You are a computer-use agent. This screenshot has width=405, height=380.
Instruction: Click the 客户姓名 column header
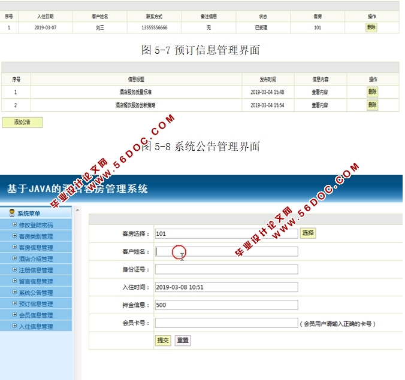pos(99,17)
